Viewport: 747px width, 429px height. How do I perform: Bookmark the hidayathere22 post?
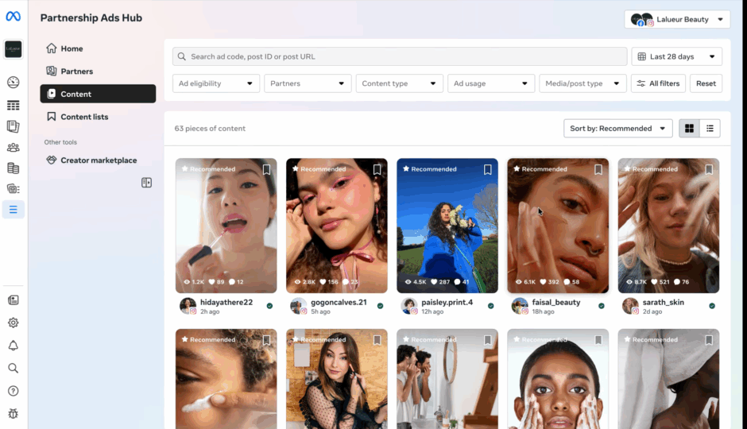[x=266, y=169]
